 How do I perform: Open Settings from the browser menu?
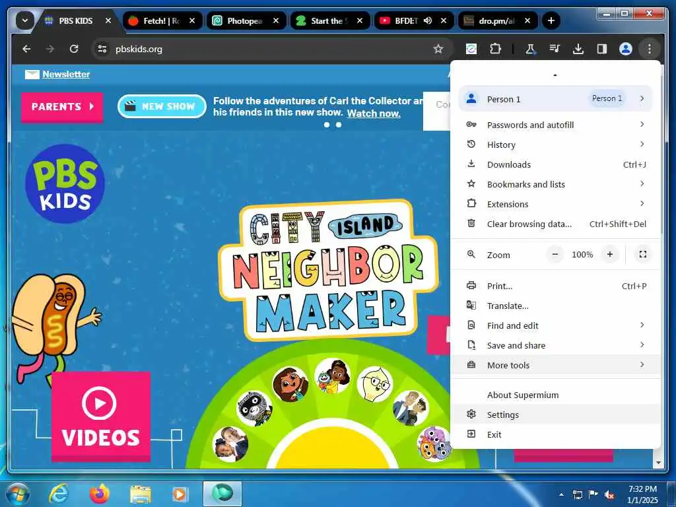tap(555, 415)
